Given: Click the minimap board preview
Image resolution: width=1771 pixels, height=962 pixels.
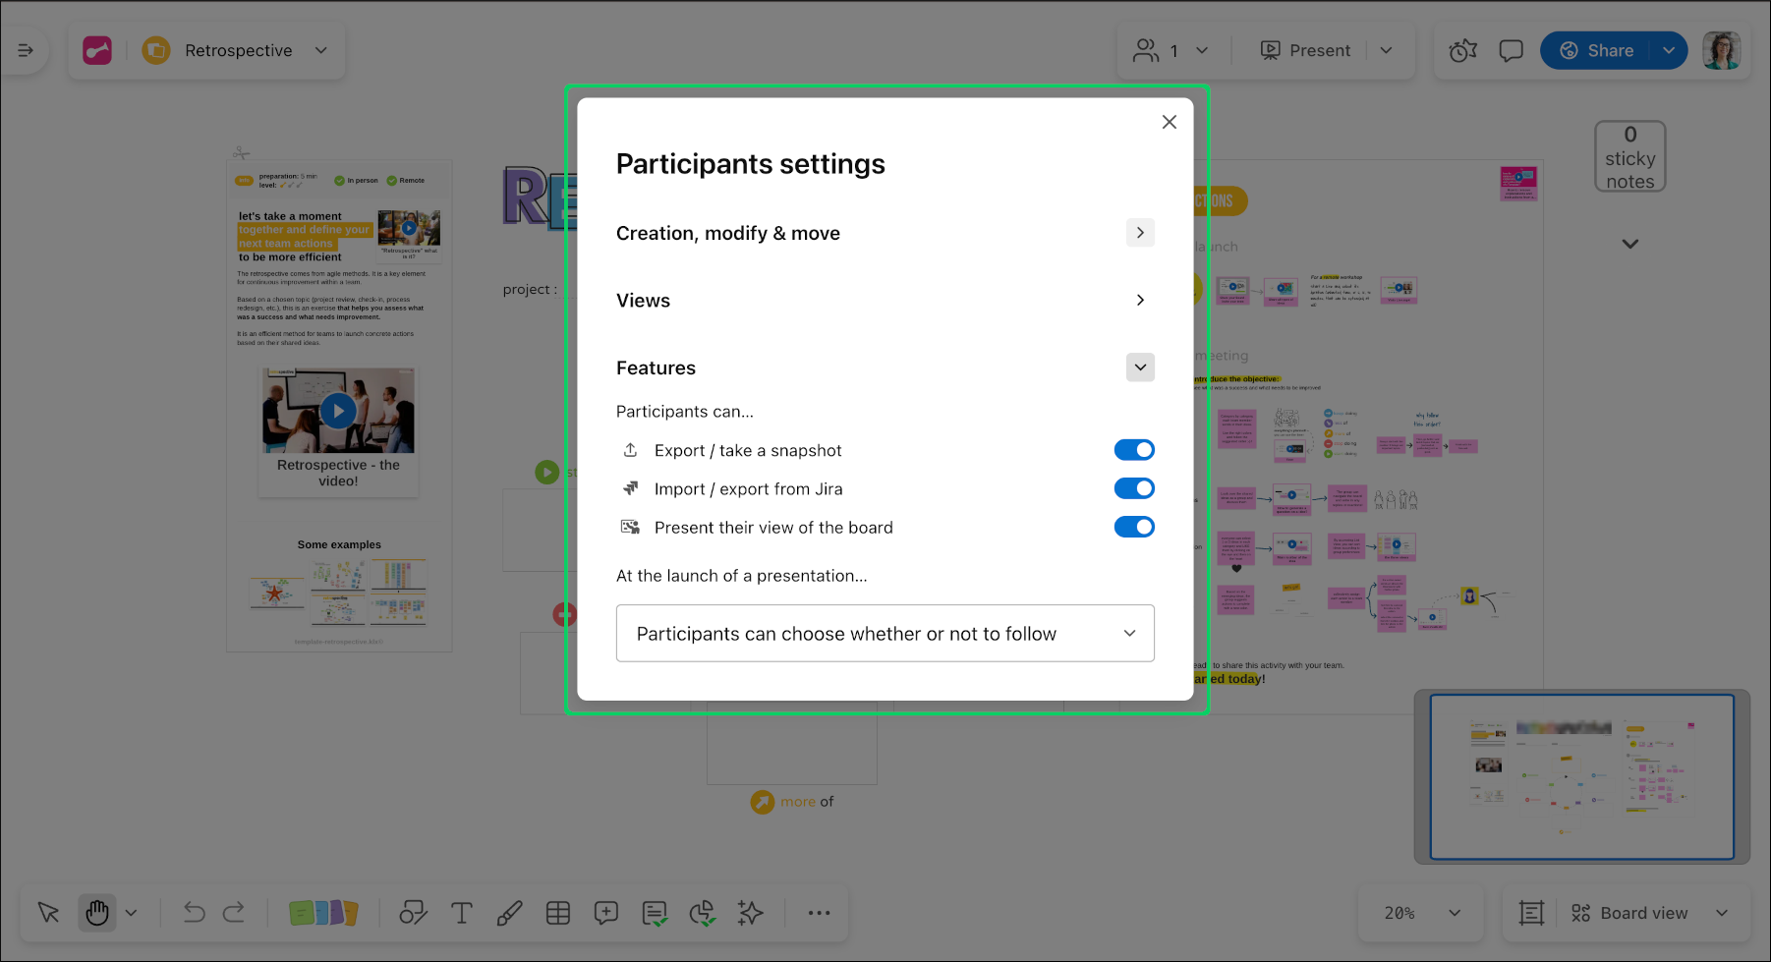Looking at the screenshot, I should [1583, 776].
